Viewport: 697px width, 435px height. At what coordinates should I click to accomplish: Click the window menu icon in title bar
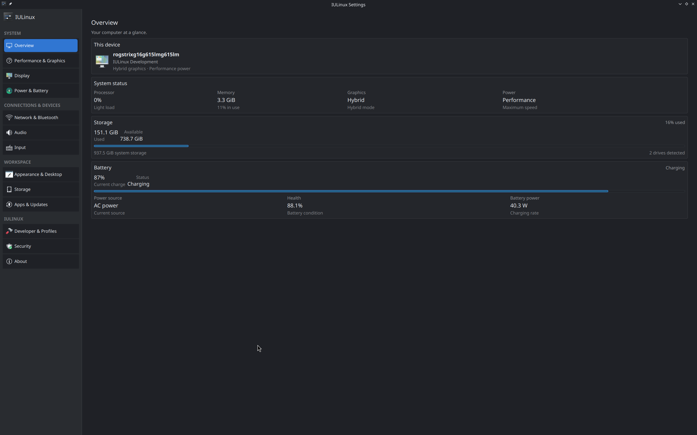click(4, 4)
